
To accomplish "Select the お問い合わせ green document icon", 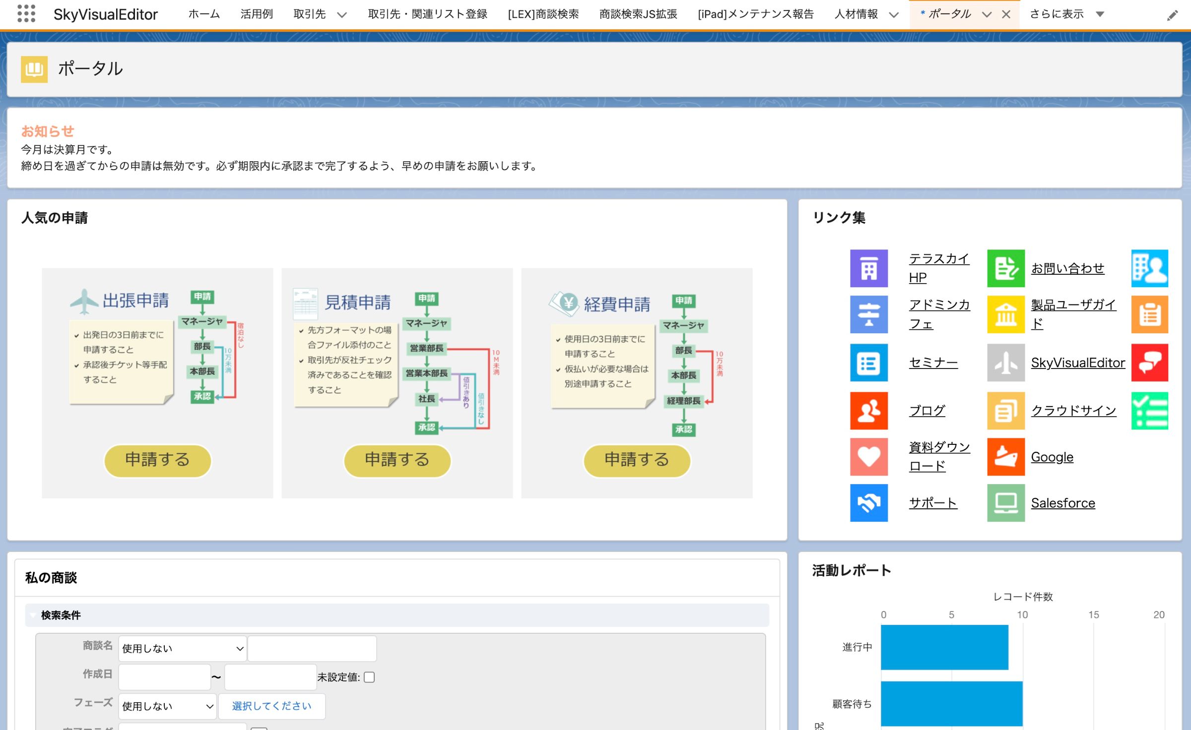I will [1005, 268].
